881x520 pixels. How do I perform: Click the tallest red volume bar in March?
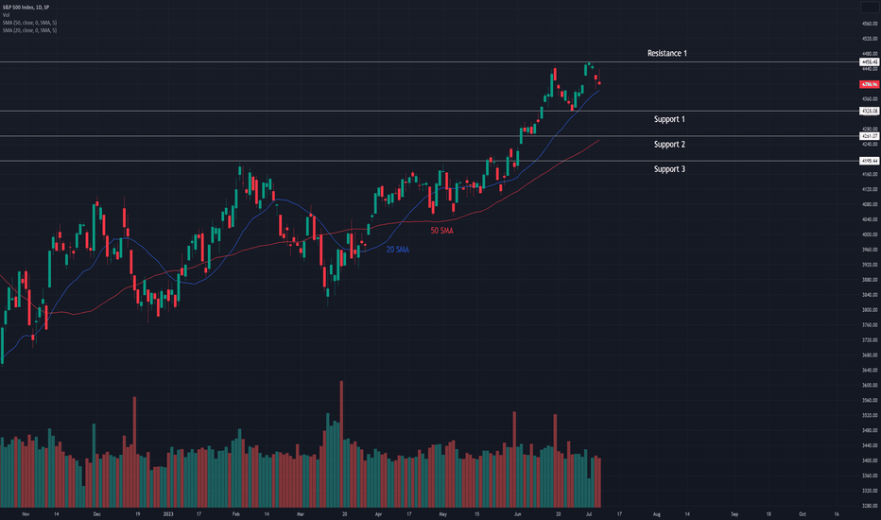point(341,444)
